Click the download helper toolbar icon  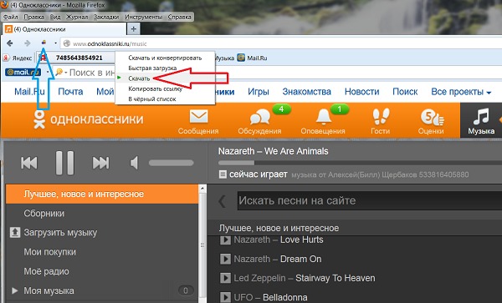point(44,43)
